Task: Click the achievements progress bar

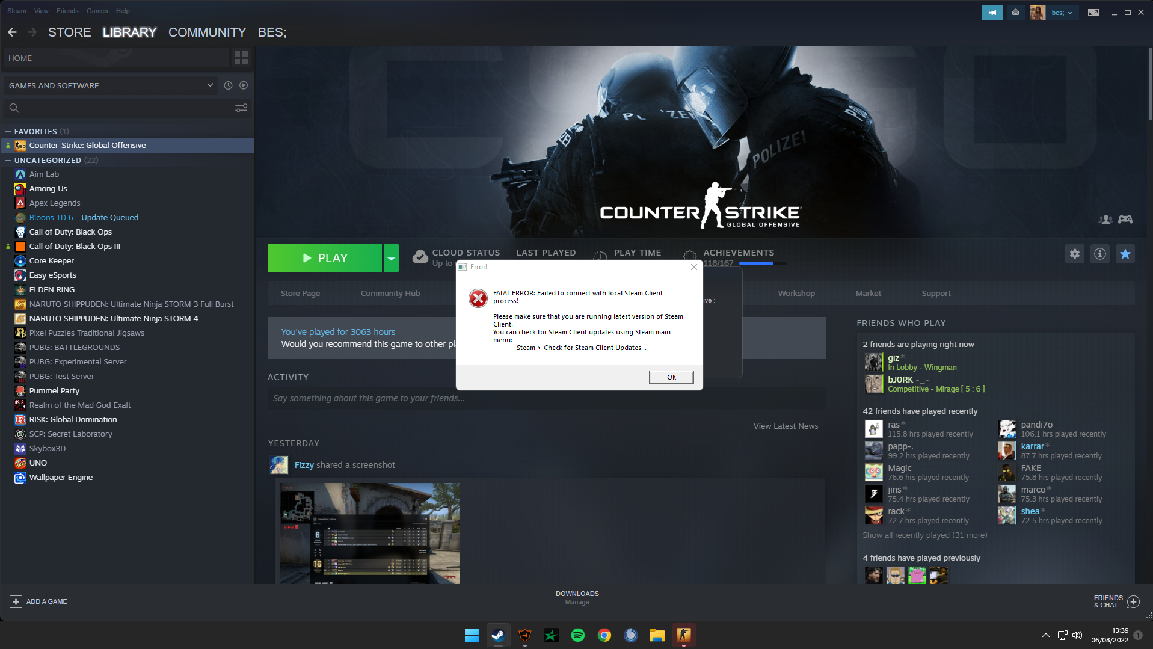Action: (x=761, y=263)
